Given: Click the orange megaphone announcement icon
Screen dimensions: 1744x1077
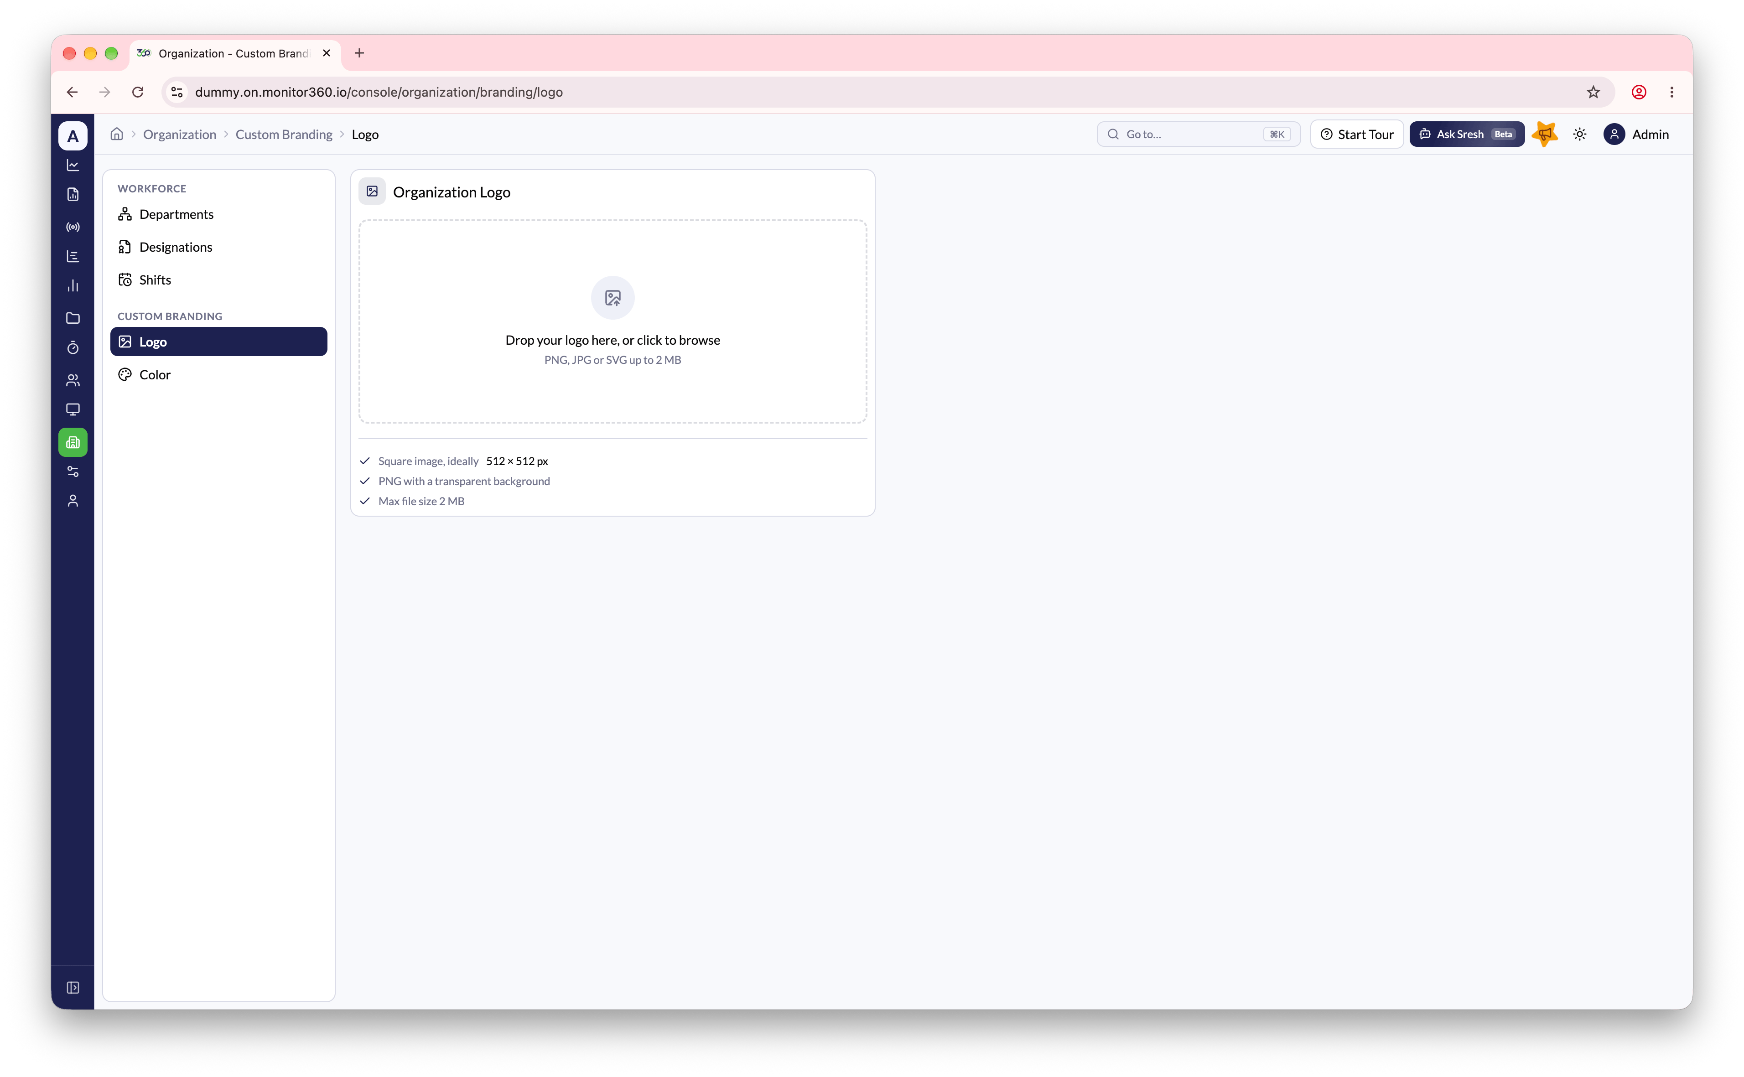Looking at the screenshot, I should (x=1545, y=134).
